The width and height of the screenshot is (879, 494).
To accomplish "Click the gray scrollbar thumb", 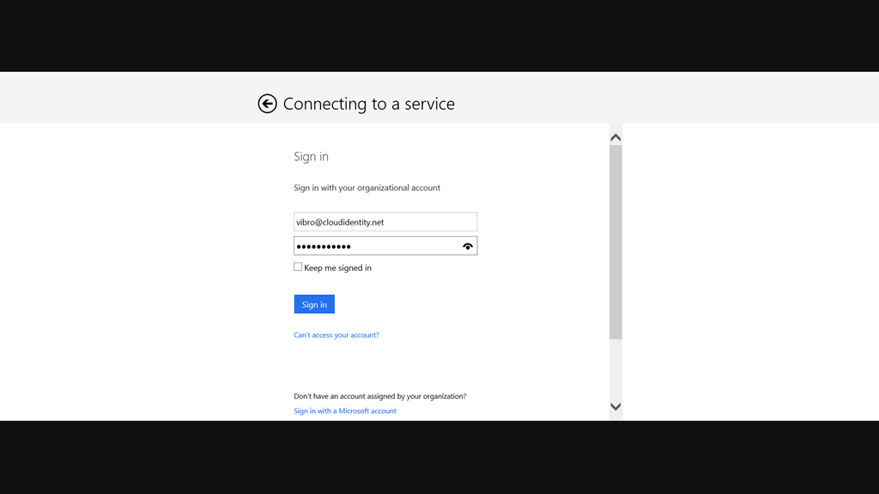I will click(x=615, y=242).
